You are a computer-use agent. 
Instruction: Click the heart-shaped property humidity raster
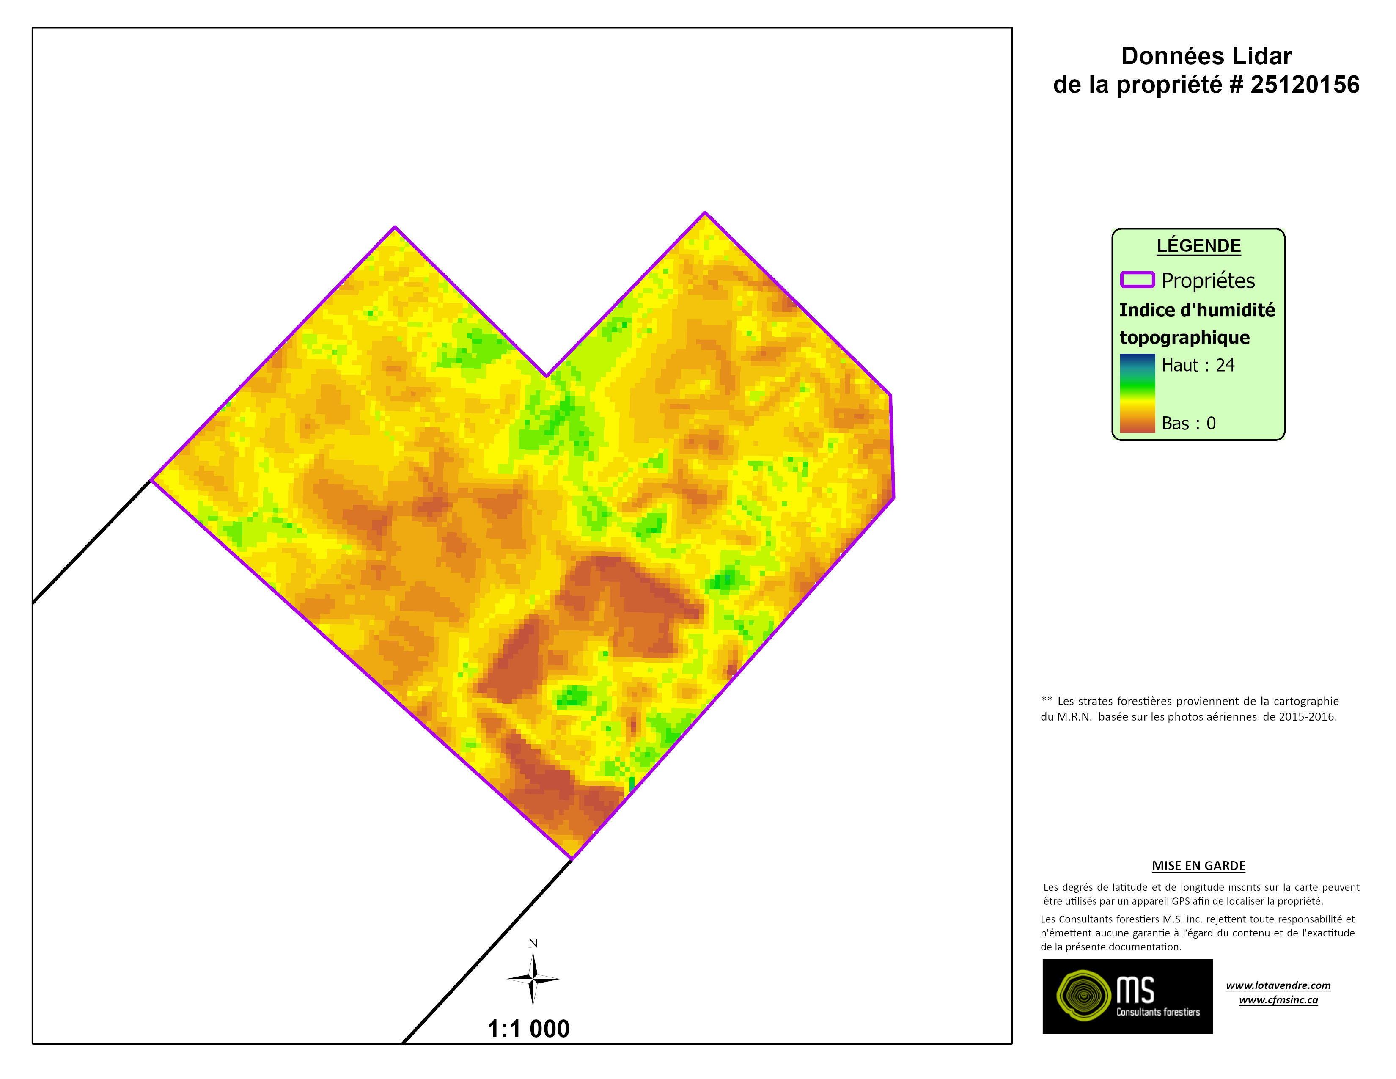click(x=523, y=535)
